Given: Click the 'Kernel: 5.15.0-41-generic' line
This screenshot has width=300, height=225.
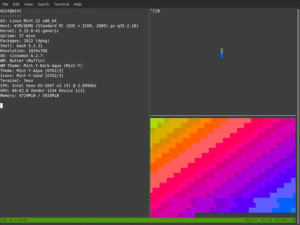Looking at the screenshot, I should [30, 31].
